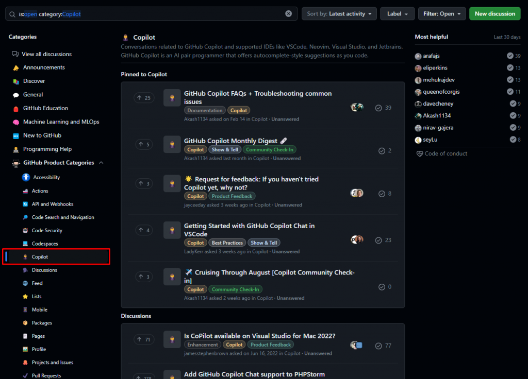Upvote the Request for feedback discussion
Viewport: 528px width, 379px height.
pyautogui.click(x=144, y=184)
